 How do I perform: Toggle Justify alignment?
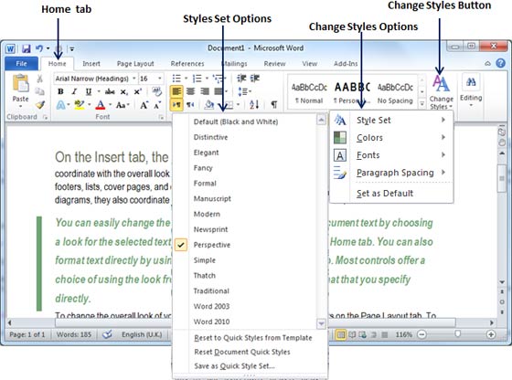pyautogui.click(x=219, y=91)
